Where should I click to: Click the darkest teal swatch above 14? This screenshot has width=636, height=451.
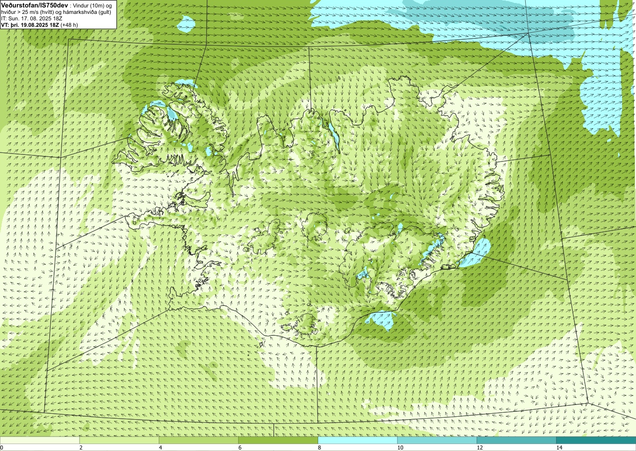click(x=596, y=440)
